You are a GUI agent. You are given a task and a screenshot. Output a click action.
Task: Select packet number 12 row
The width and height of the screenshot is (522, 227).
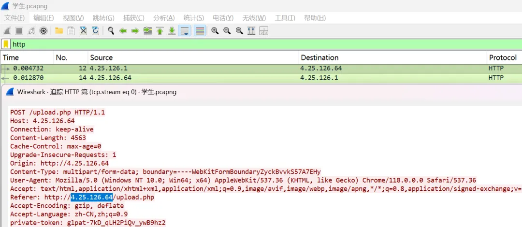tap(261, 69)
